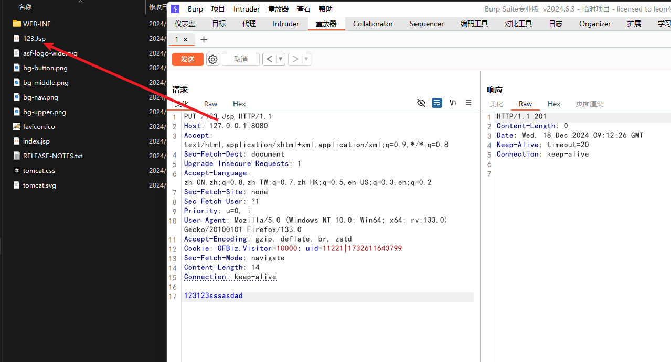The height and width of the screenshot is (362, 671).
Task: Open the request panel hamburger menu
Action: (468, 103)
